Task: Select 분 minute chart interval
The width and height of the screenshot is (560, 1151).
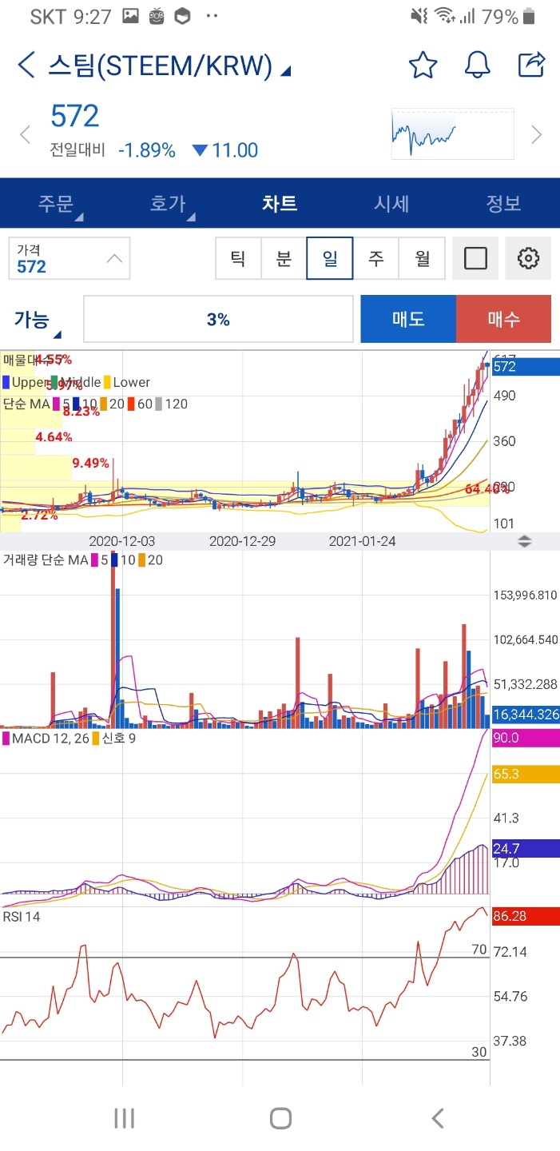Action: (284, 258)
